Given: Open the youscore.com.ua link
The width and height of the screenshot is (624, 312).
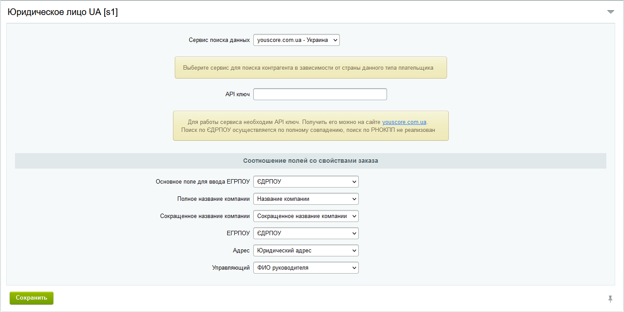Looking at the screenshot, I should [x=404, y=122].
